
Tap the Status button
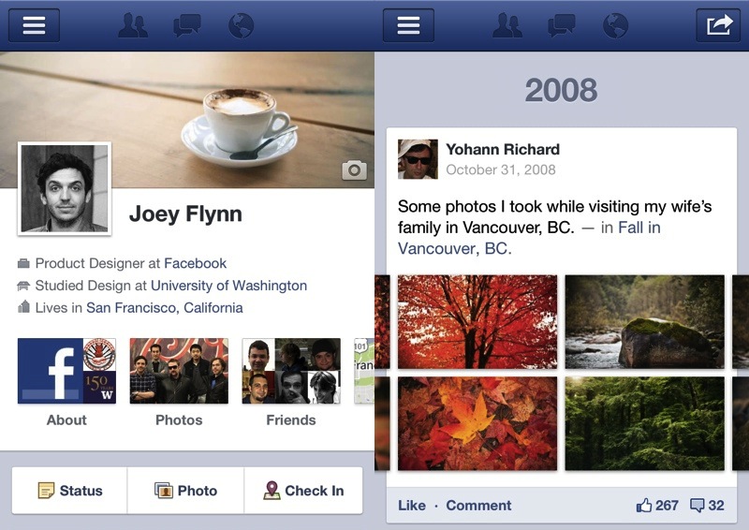coord(69,491)
